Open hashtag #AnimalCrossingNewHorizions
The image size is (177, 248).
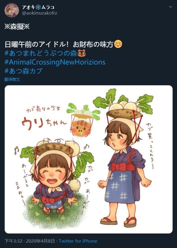(x=55, y=62)
